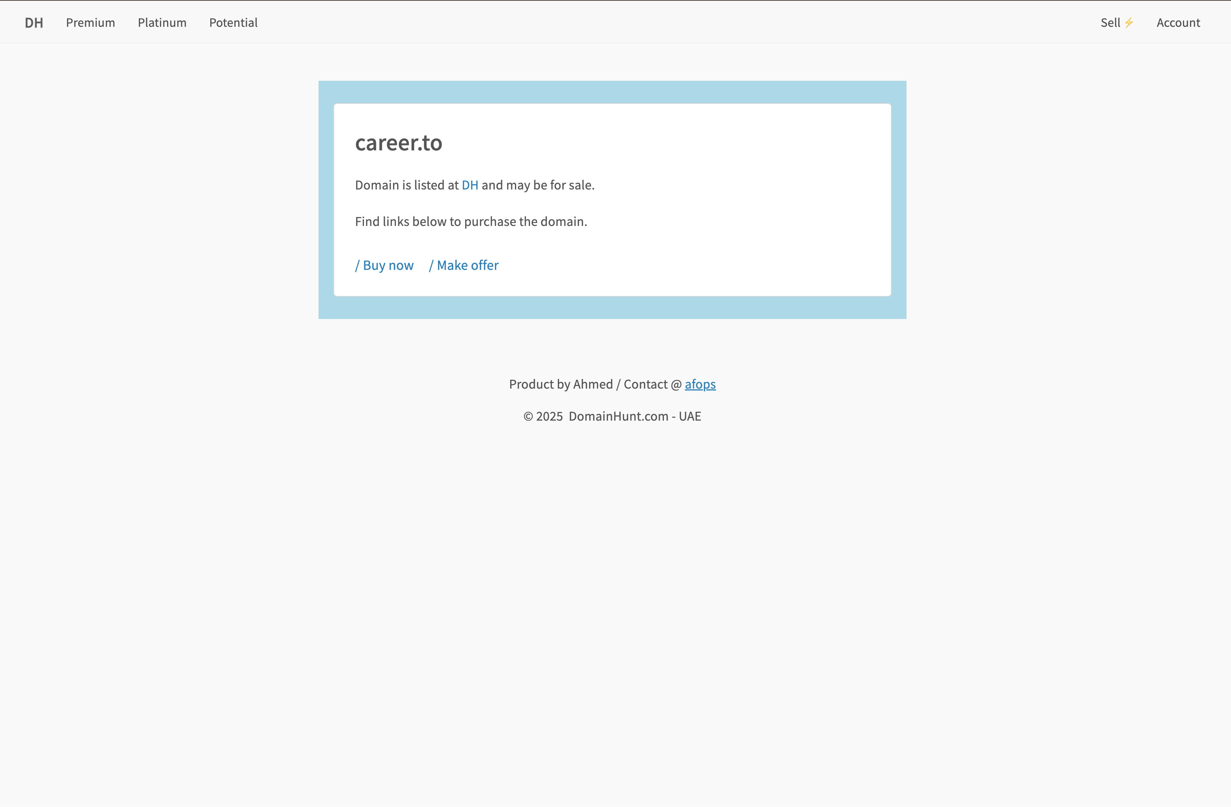Open the Sell page from the top bar
The image size is (1231, 807).
point(1111,22)
